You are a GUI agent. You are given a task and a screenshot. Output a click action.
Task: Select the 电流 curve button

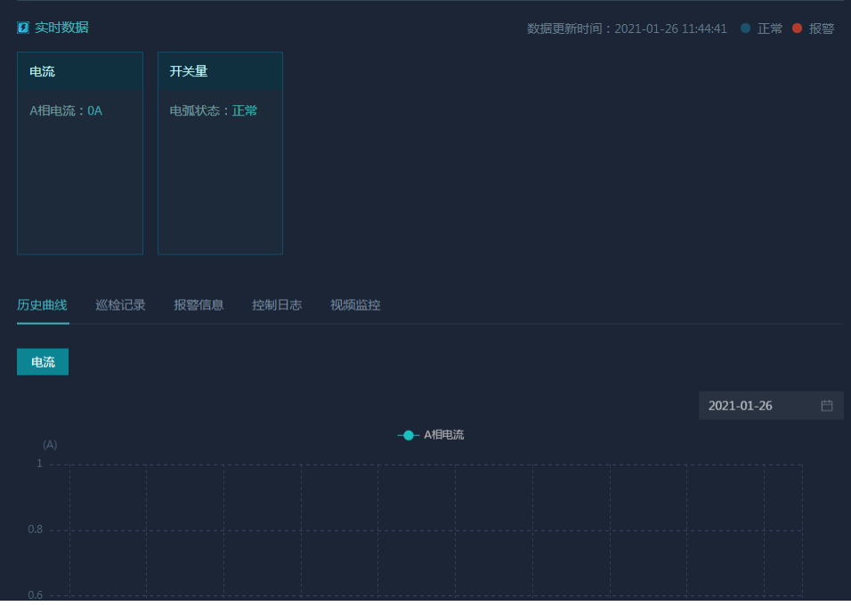(43, 362)
